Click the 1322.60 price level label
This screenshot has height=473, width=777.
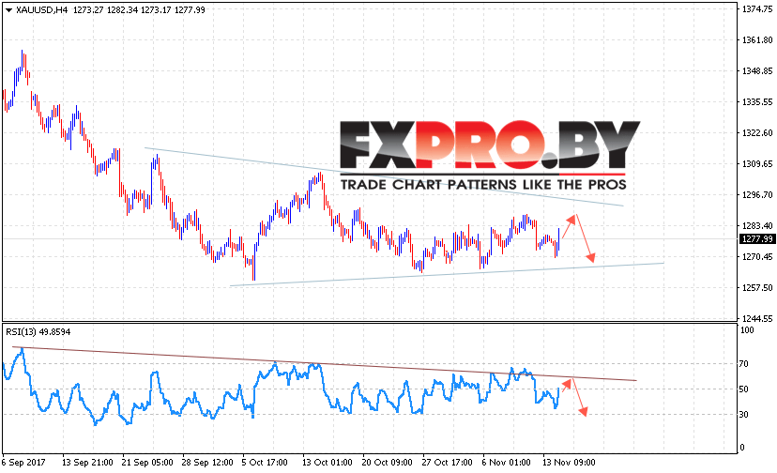coord(757,133)
